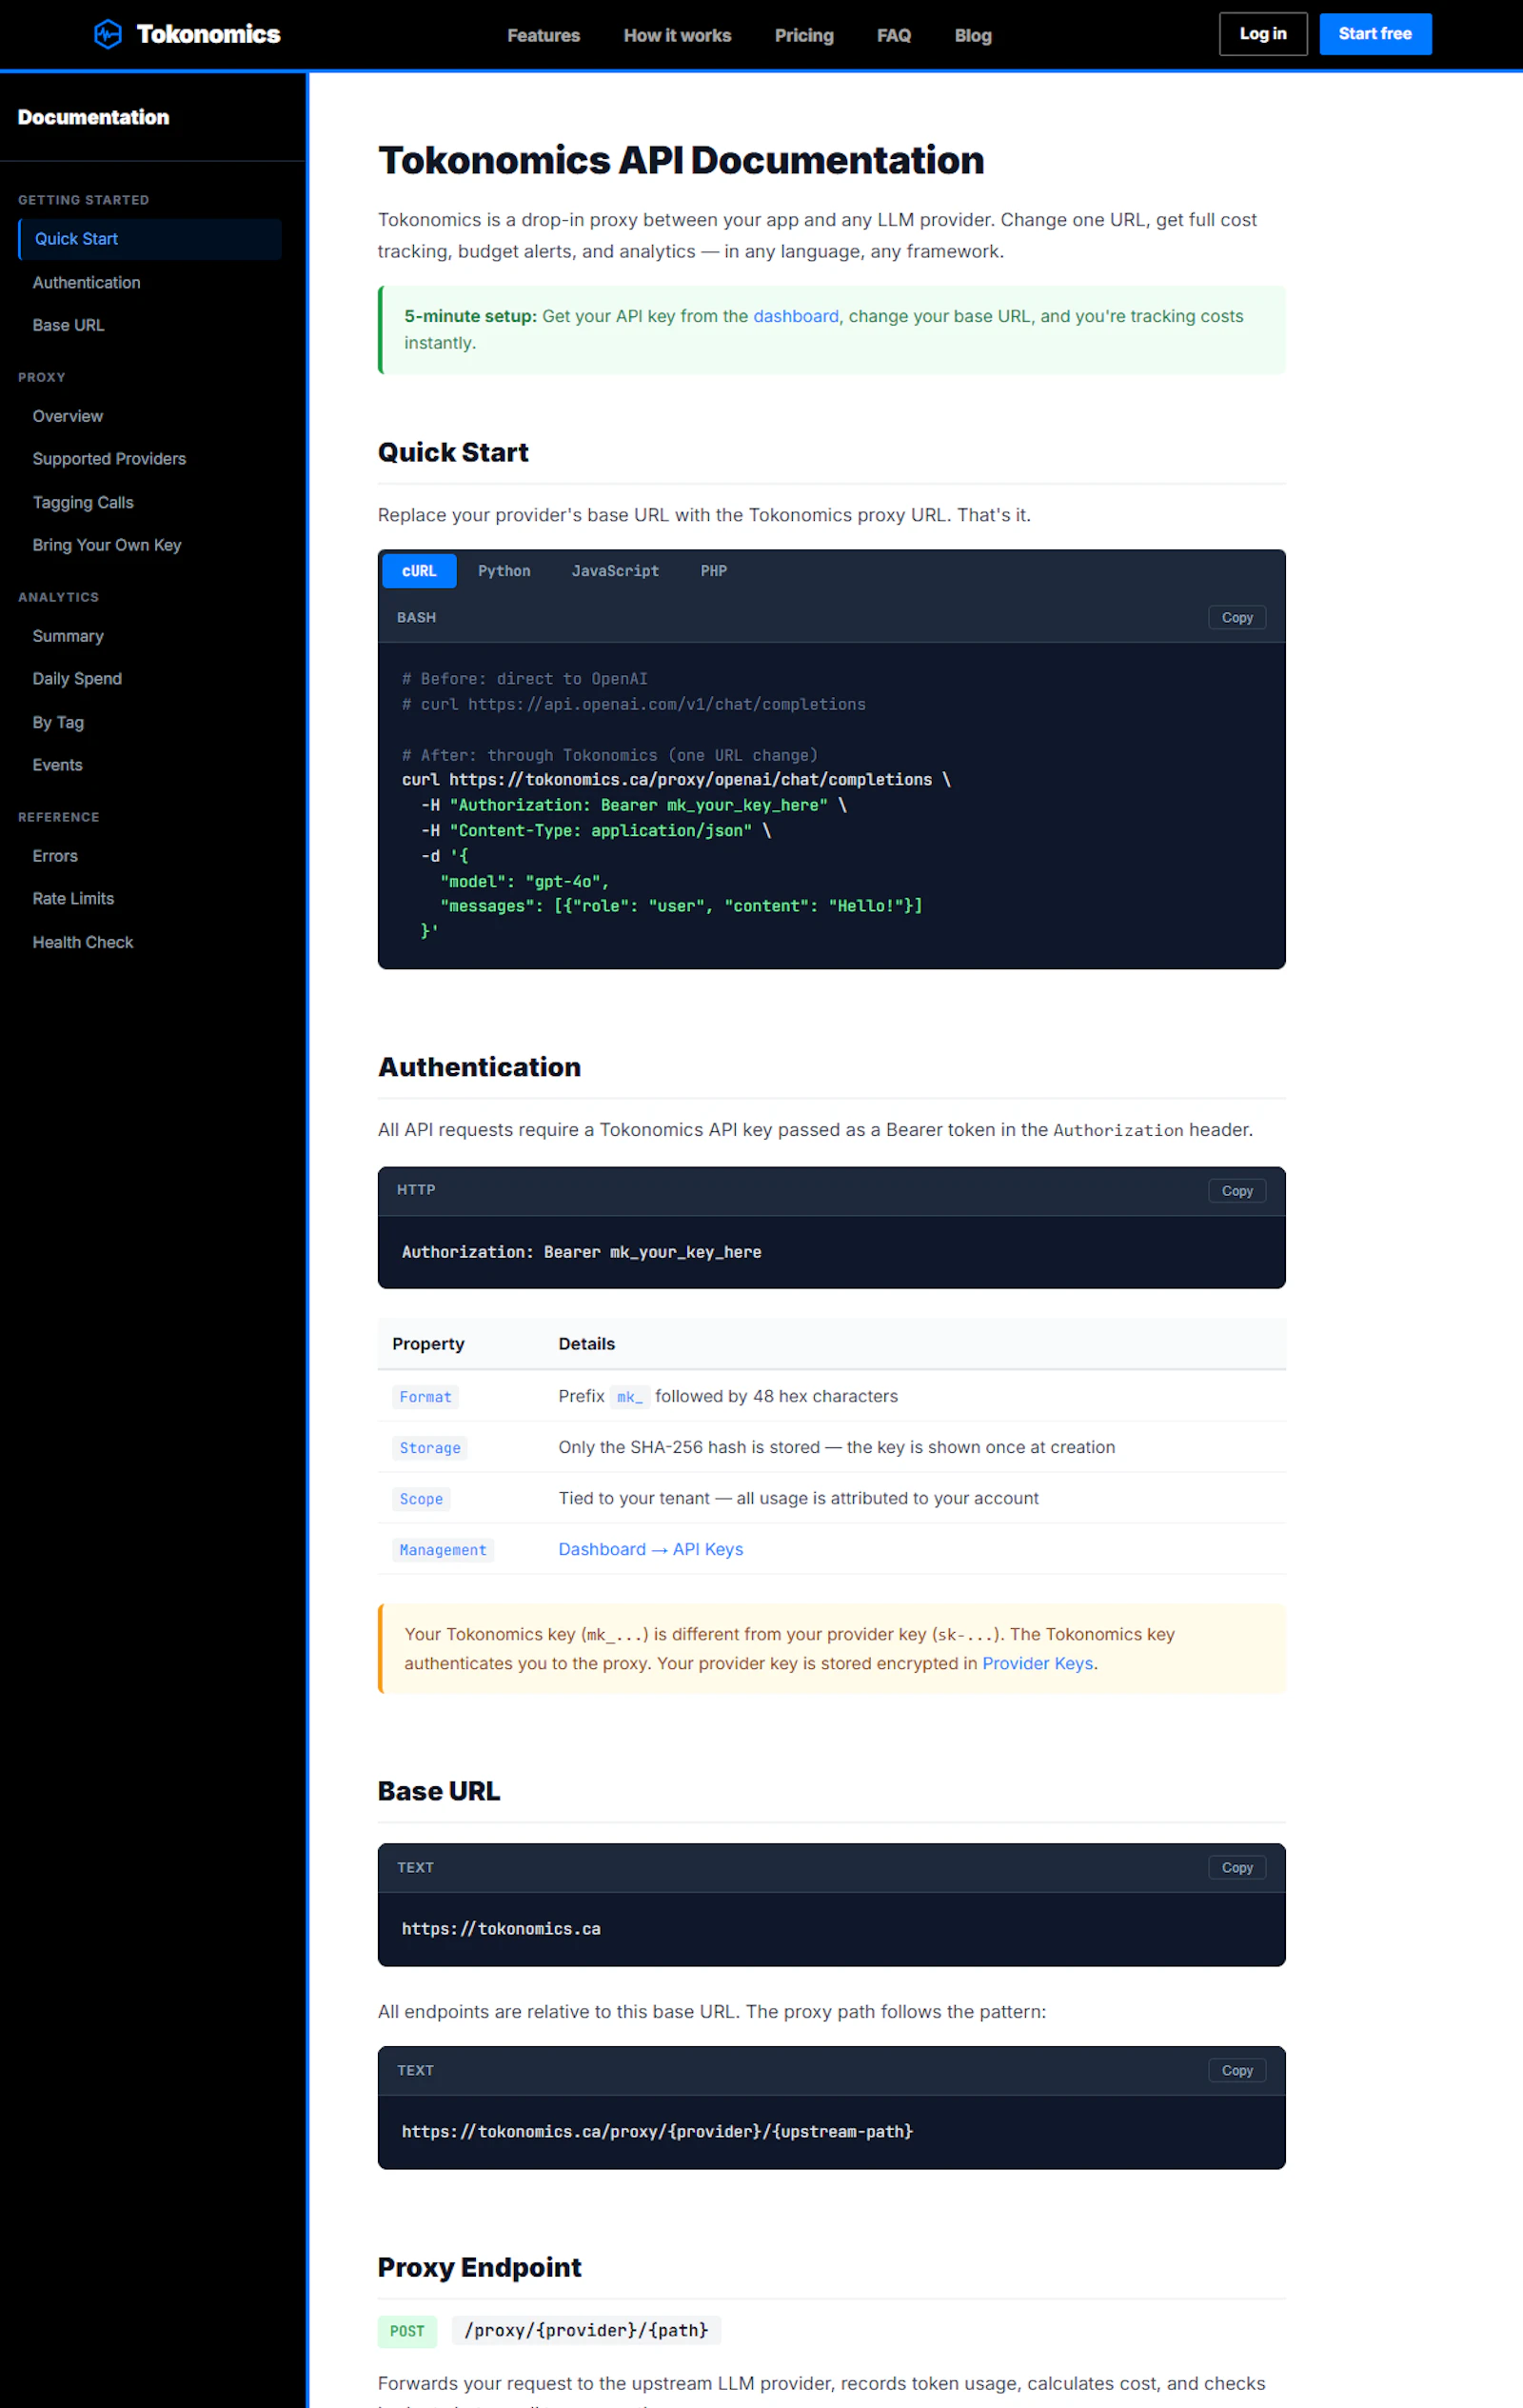1523x2408 pixels.
Task: Open Supported Providers in the sidebar
Action: [x=109, y=459]
